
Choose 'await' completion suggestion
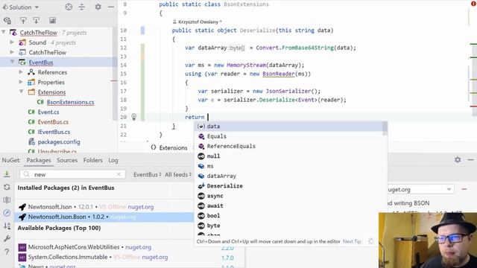tap(289, 205)
